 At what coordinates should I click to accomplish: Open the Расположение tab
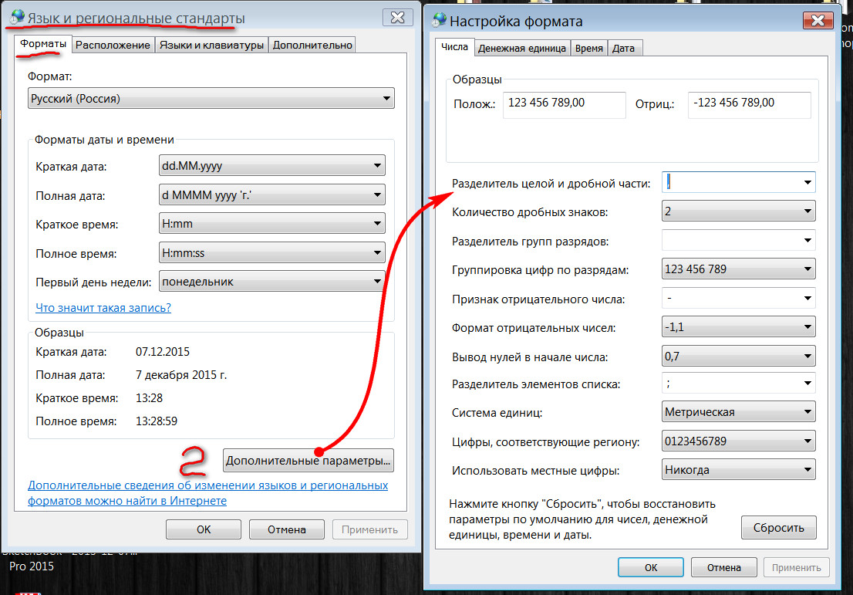(x=113, y=46)
